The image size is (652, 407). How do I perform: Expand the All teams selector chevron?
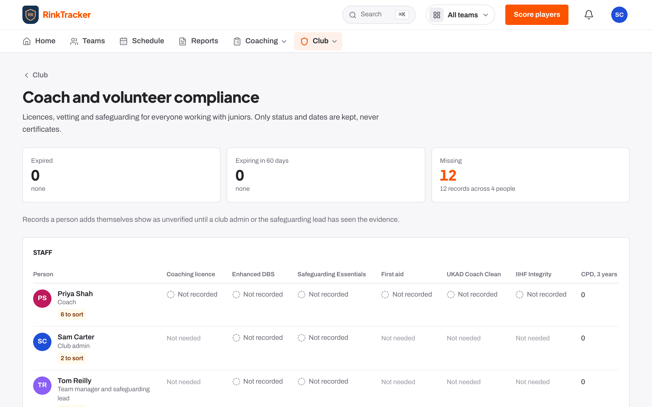[x=486, y=15]
